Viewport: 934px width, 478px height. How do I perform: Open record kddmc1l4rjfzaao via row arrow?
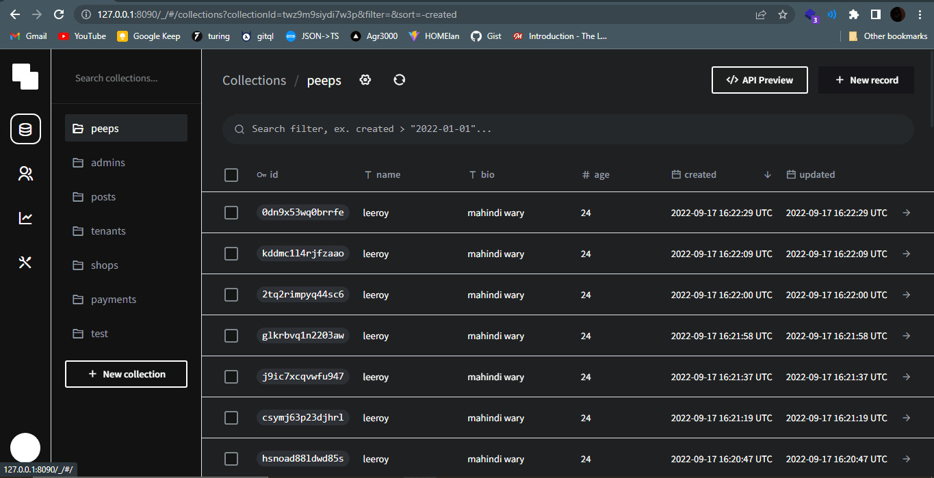(x=907, y=254)
